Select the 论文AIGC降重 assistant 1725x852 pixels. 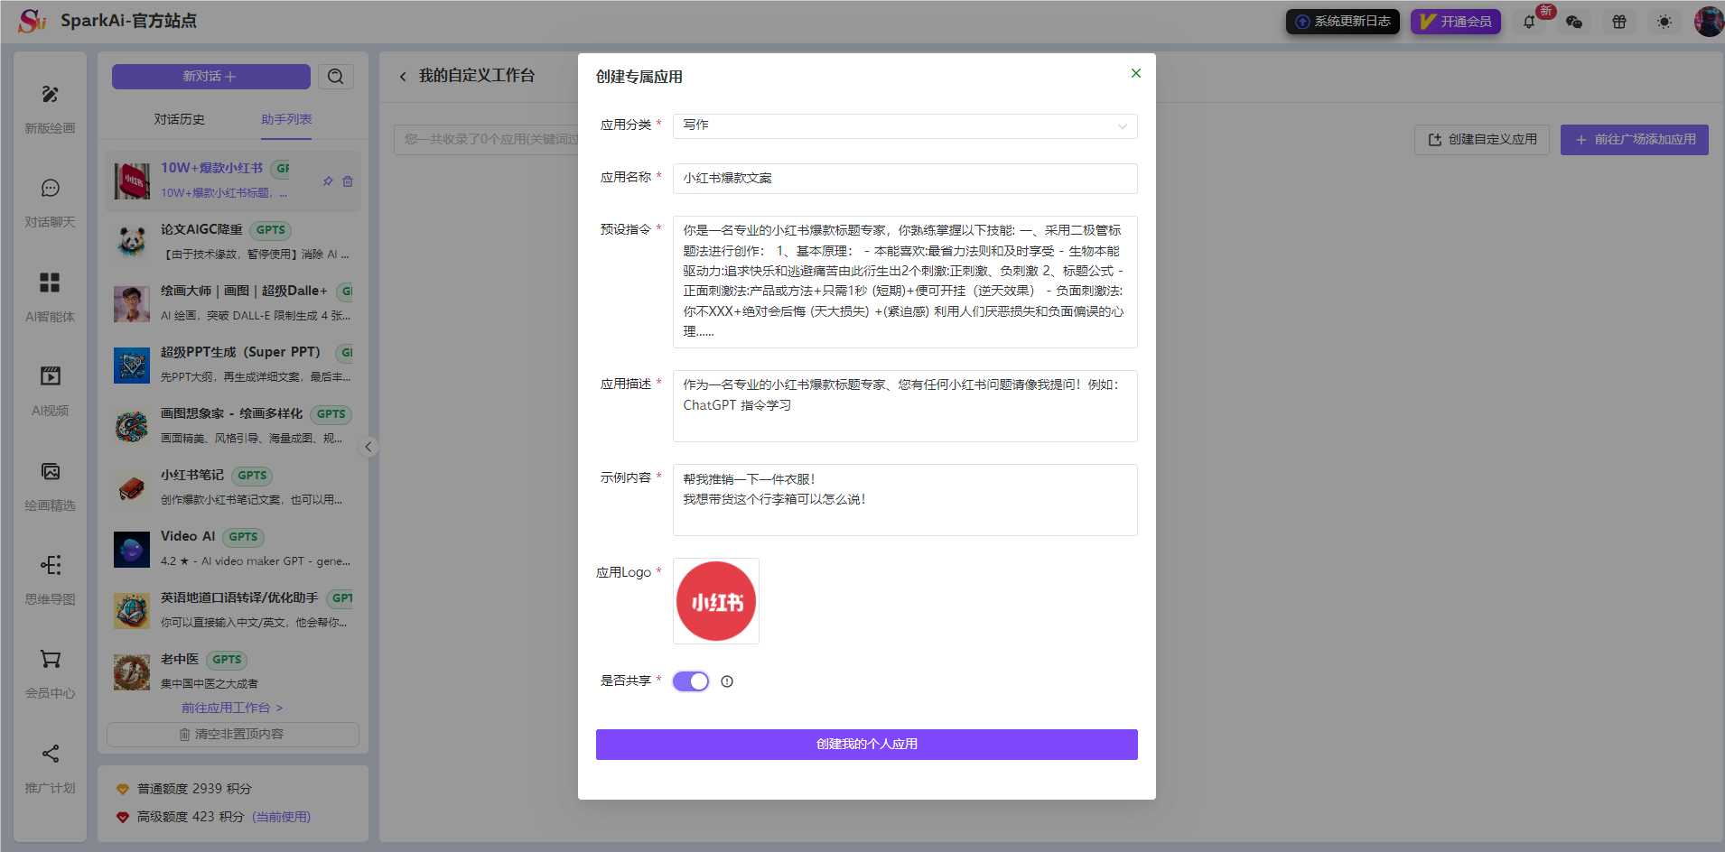[233, 242]
